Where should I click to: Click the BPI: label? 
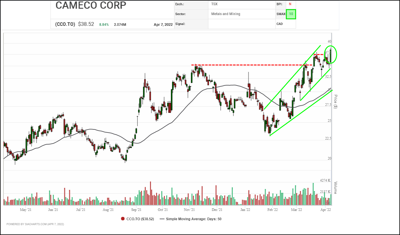tap(280, 4)
